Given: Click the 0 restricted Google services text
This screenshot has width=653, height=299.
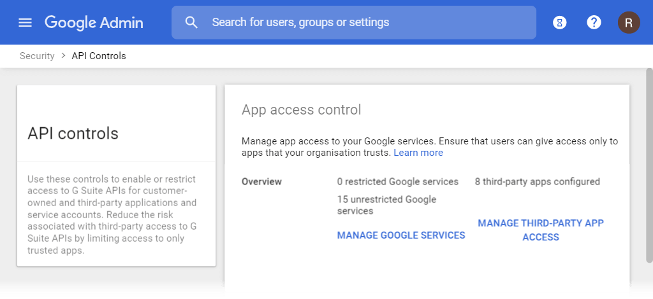Looking at the screenshot, I should pyautogui.click(x=398, y=182).
